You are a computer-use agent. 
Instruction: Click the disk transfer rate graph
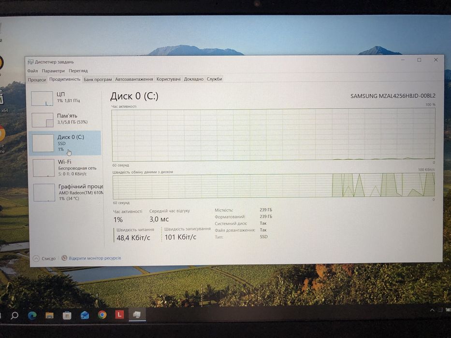tap(274, 186)
